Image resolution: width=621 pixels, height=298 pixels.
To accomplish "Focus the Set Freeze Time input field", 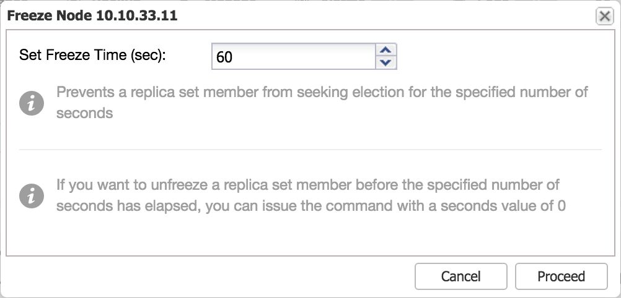I will pos(294,56).
